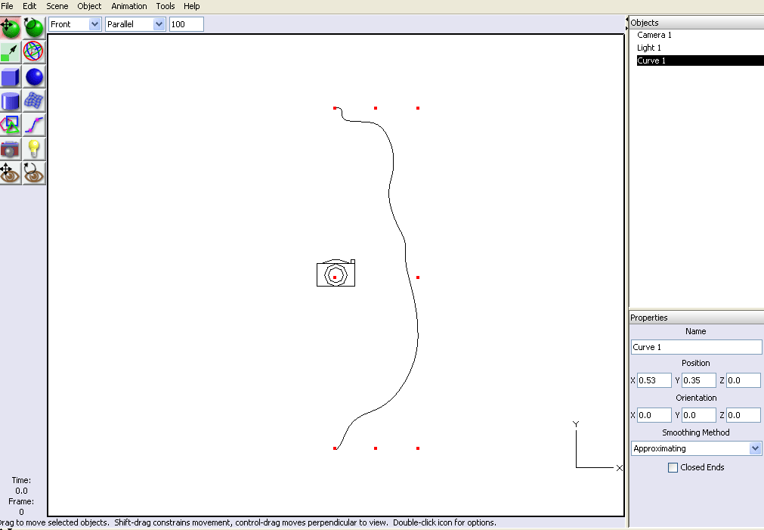Click the Create Light bulb tool

33,149
